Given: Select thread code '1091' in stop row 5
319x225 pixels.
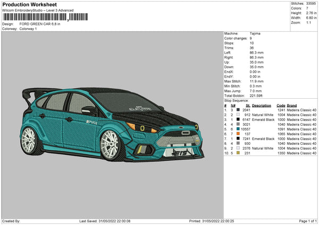Looking at the screenshot, I should pyautogui.click(x=281, y=129).
